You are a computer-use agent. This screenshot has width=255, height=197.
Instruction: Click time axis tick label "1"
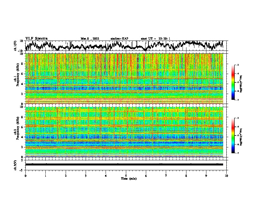(45, 176)
